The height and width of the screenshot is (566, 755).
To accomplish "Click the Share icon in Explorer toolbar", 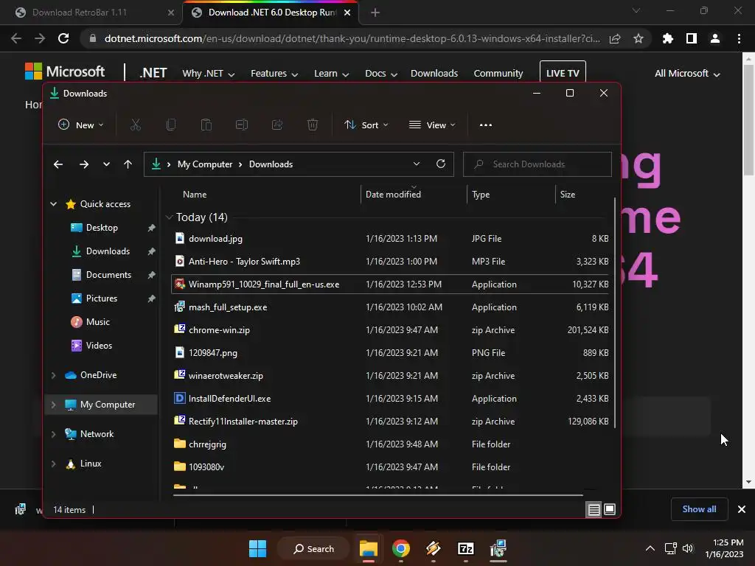I will [x=277, y=125].
